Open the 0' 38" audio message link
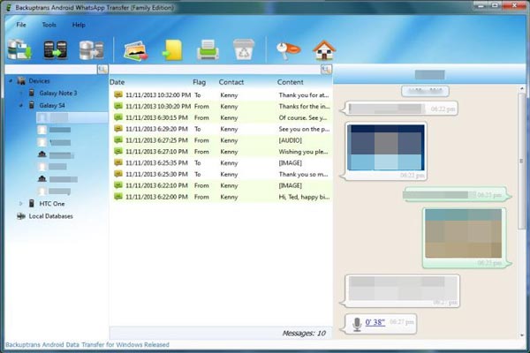This screenshot has width=530, height=353. pos(375,322)
